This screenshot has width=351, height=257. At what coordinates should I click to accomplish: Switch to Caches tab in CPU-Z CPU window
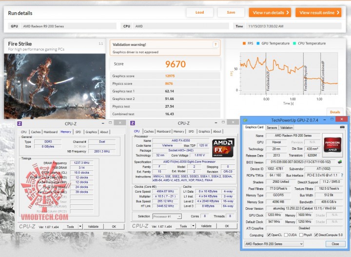[x=149, y=131]
